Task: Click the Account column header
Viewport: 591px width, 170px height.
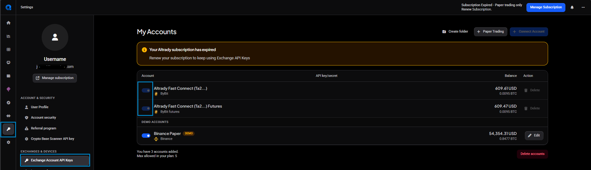Action: [148, 76]
